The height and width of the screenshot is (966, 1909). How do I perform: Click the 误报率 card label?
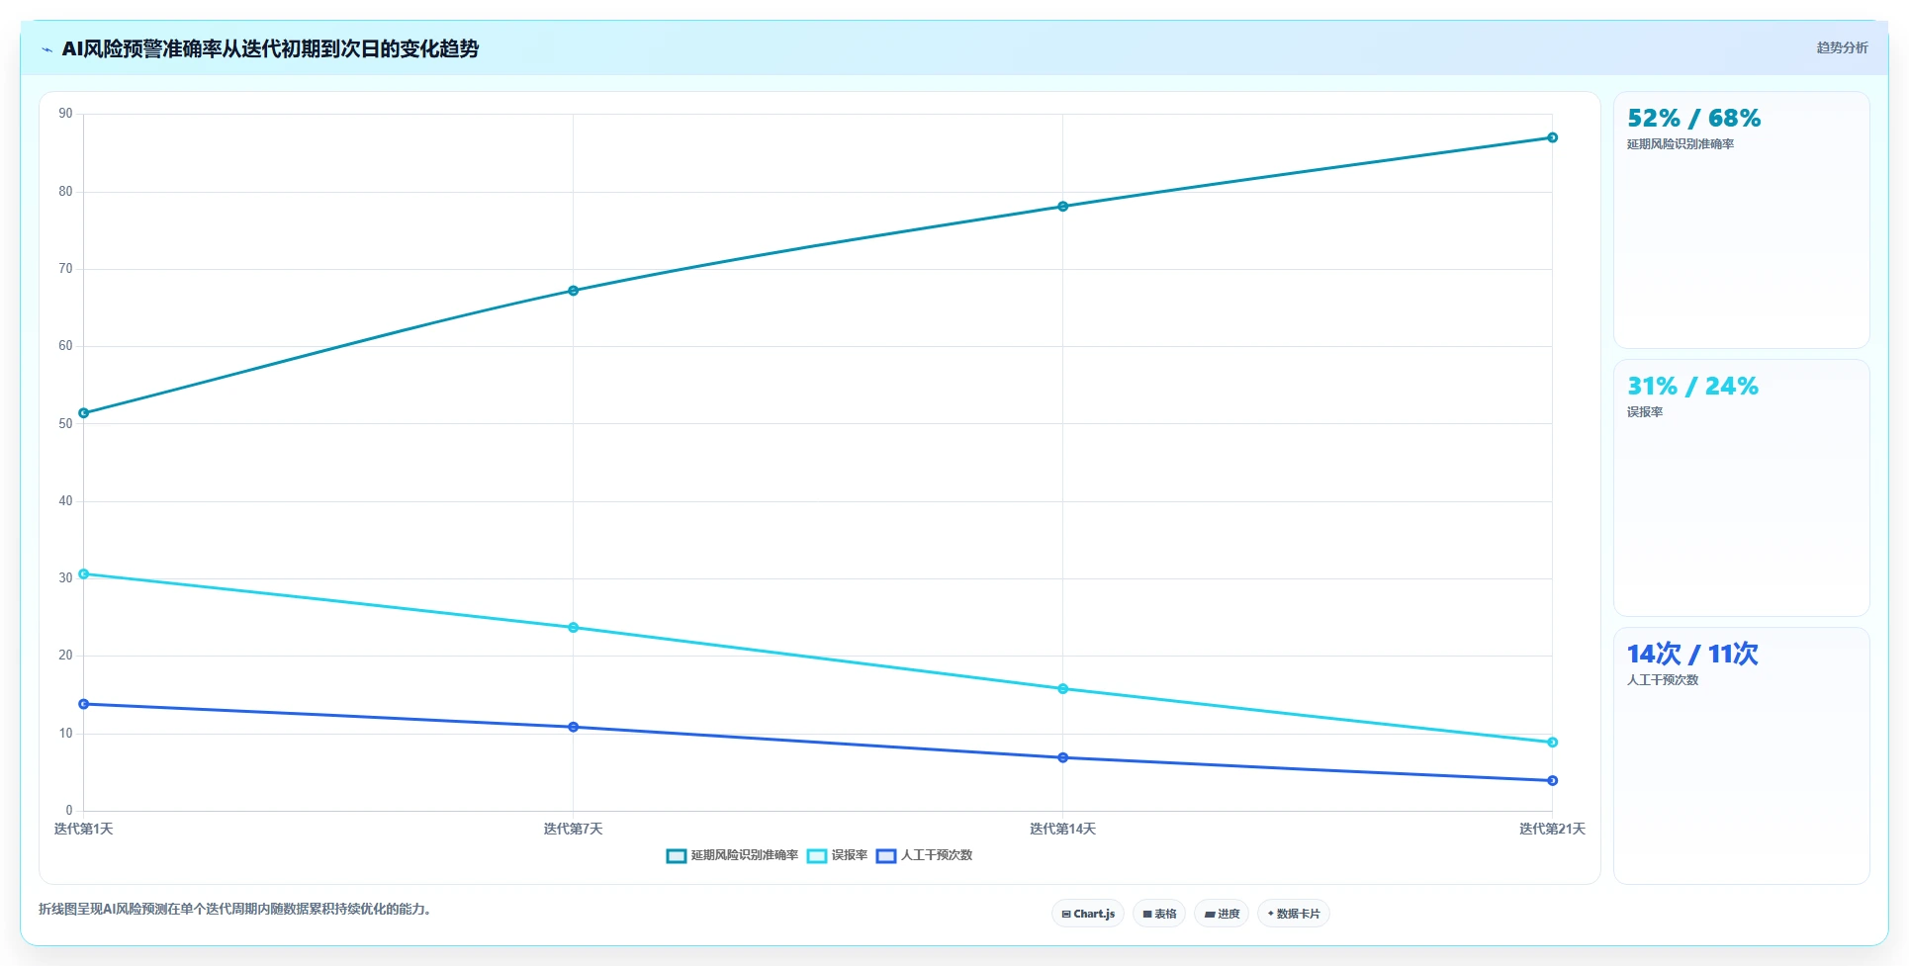[x=1645, y=412]
